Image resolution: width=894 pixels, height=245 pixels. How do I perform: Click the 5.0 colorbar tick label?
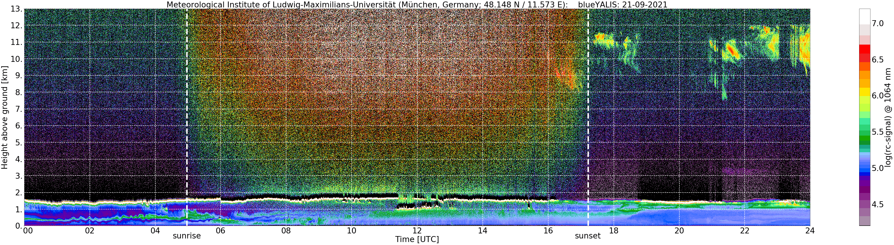point(878,168)
